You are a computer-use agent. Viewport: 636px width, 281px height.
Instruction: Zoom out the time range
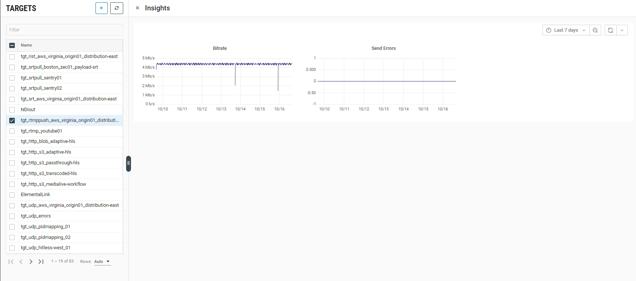595,30
